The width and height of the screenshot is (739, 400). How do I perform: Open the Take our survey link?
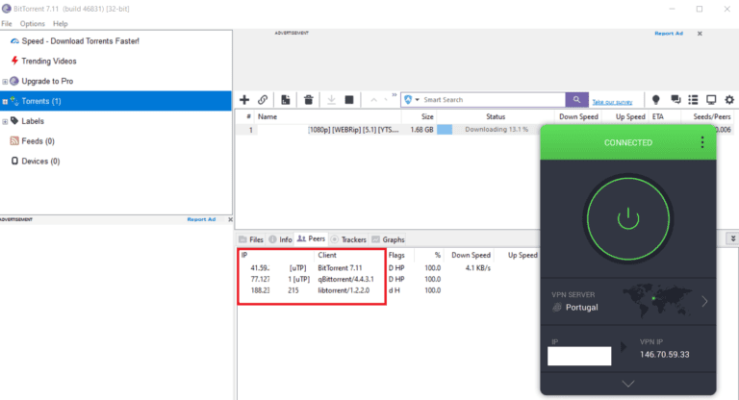612,102
